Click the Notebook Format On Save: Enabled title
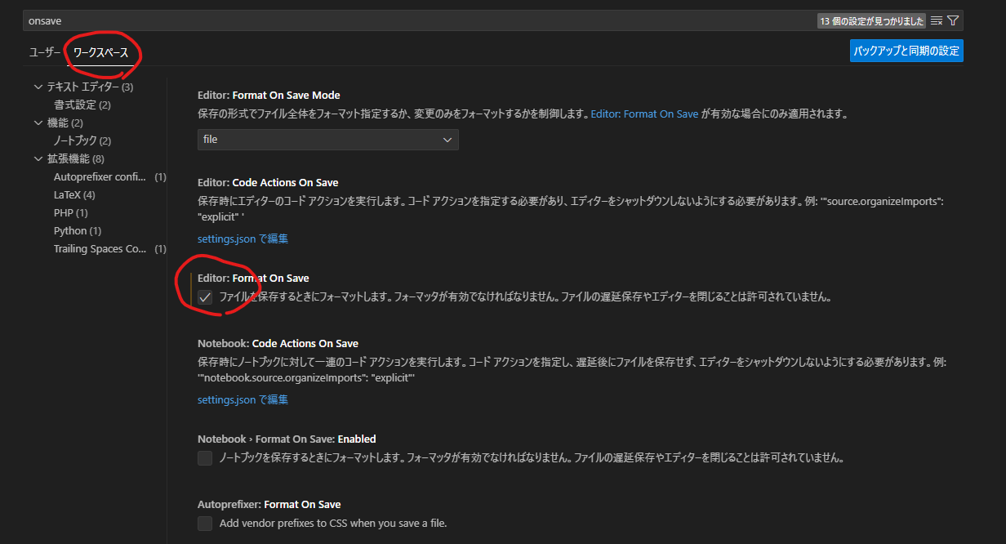Image resolution: width=1006 pixels, height=544 pixels. [287, 439]
